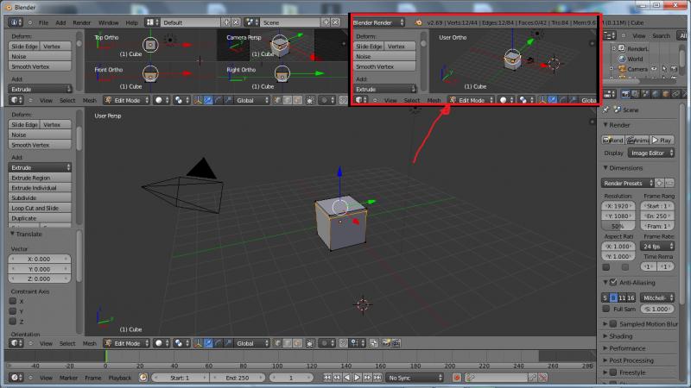Select rotate manipulator in User Persp header
This screenshot has height=388, width=691.
(x=219, y=343)
